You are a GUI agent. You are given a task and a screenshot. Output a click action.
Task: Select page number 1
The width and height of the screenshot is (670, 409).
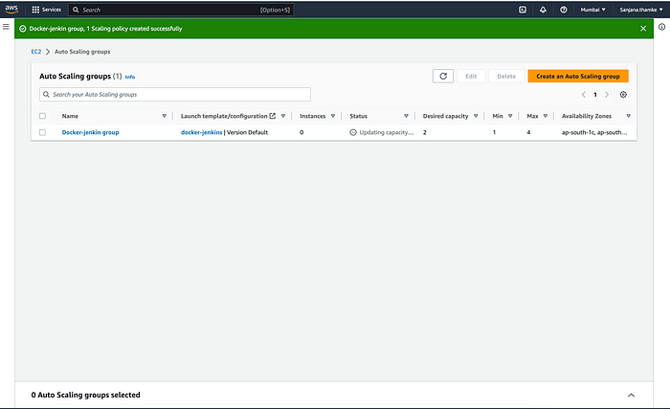pyautogui.click(x=594, y=95)
